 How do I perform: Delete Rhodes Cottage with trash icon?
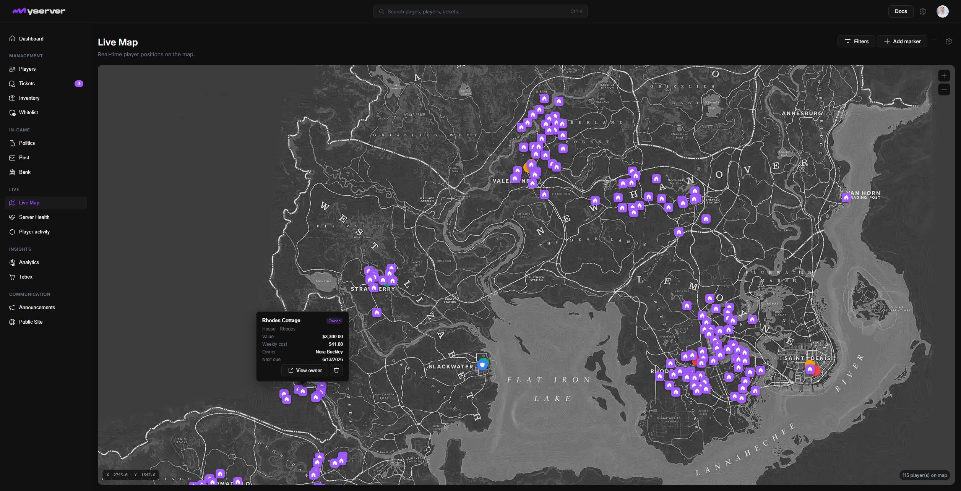[x=336, y=370]
